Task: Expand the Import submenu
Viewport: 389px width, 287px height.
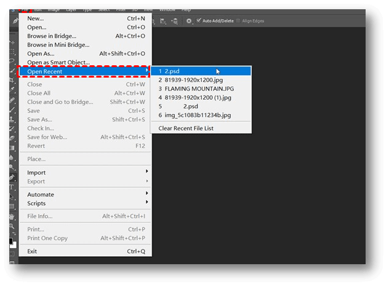Action: (x=86, y=172)
